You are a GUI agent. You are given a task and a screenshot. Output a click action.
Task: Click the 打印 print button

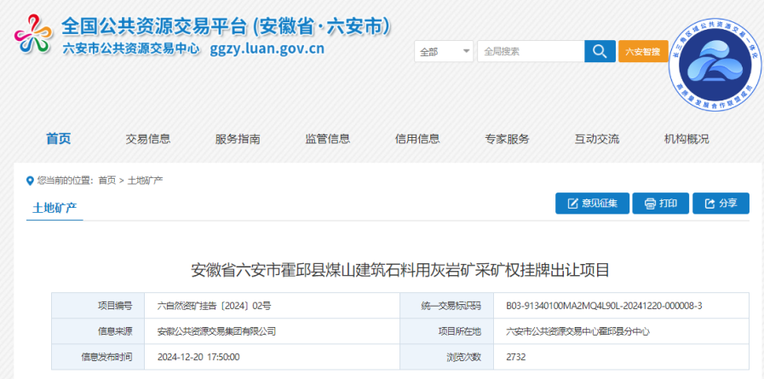click(660, 204)
